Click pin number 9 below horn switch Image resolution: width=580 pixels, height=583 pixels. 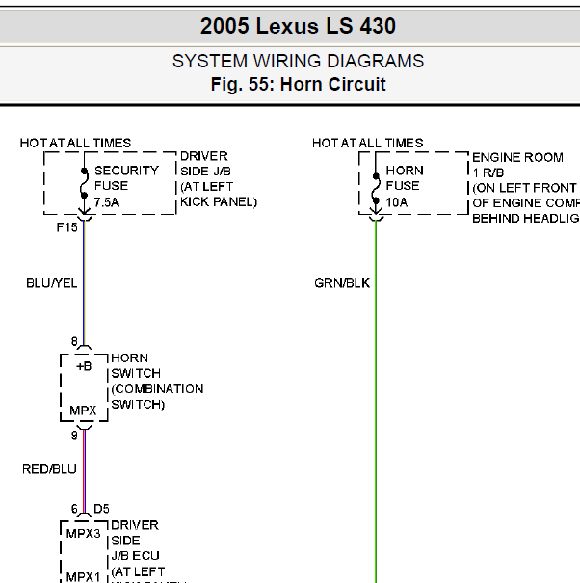74,435
